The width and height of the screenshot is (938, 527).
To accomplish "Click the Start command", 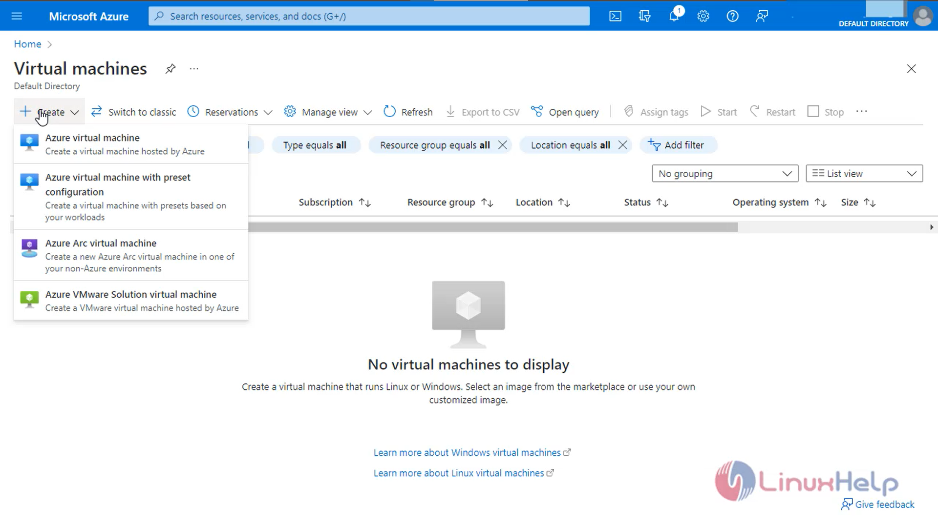I will click(719, 112).
